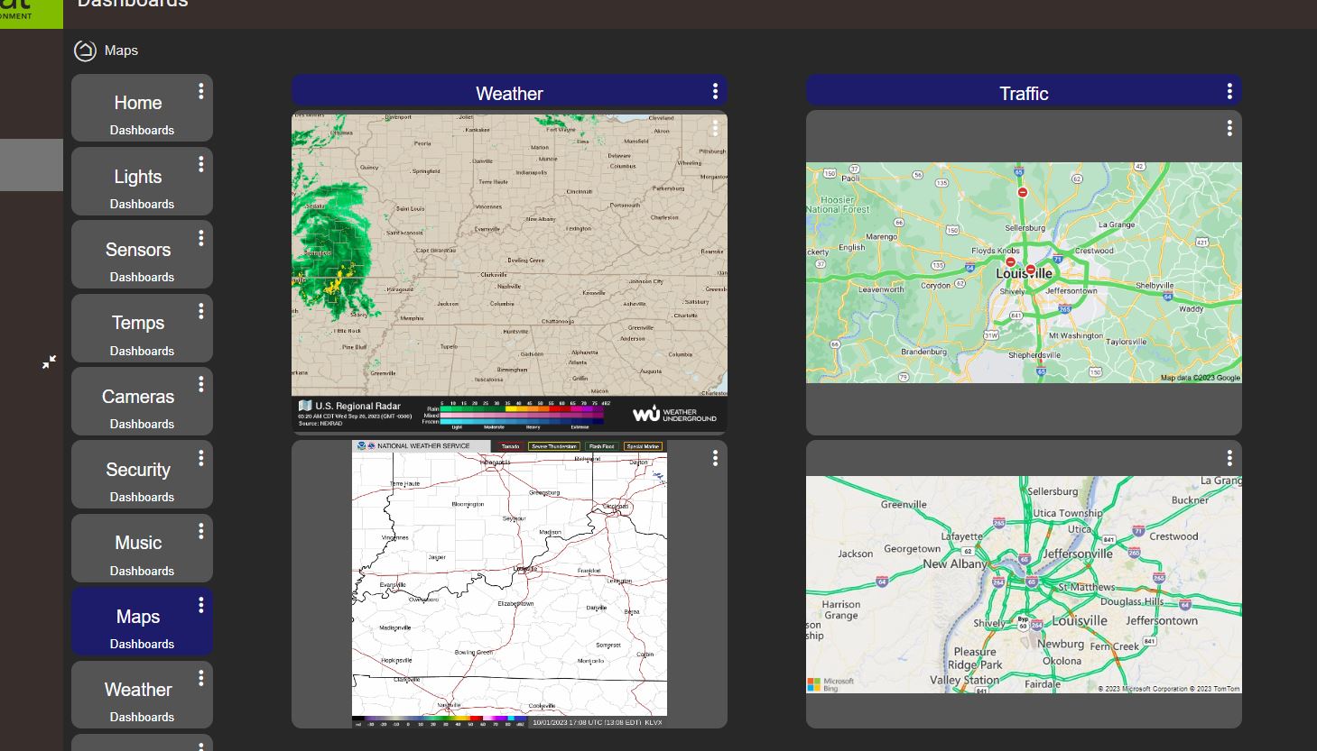
Task: Open three-dot menu on Weather header bar
Action: coord(715,91)
